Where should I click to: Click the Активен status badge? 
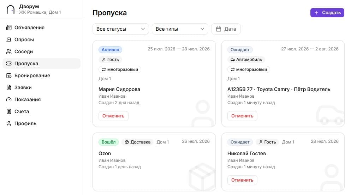click(111, 50)
